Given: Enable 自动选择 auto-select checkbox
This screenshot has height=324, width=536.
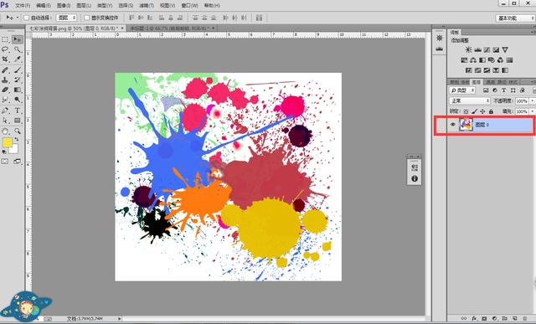Looking at the screenshot, I should click(26, 18).
